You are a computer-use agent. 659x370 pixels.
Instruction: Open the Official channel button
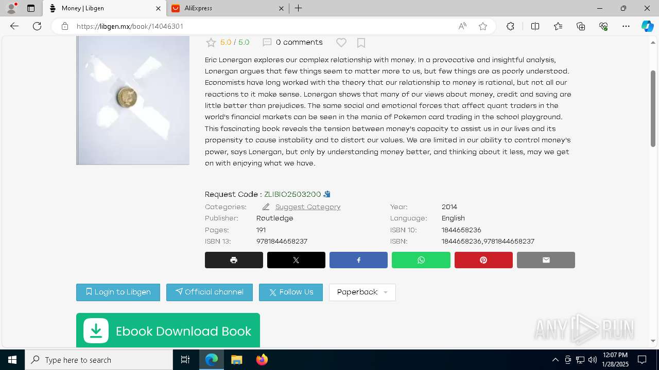pyautogui.click(x=210, y=292)
